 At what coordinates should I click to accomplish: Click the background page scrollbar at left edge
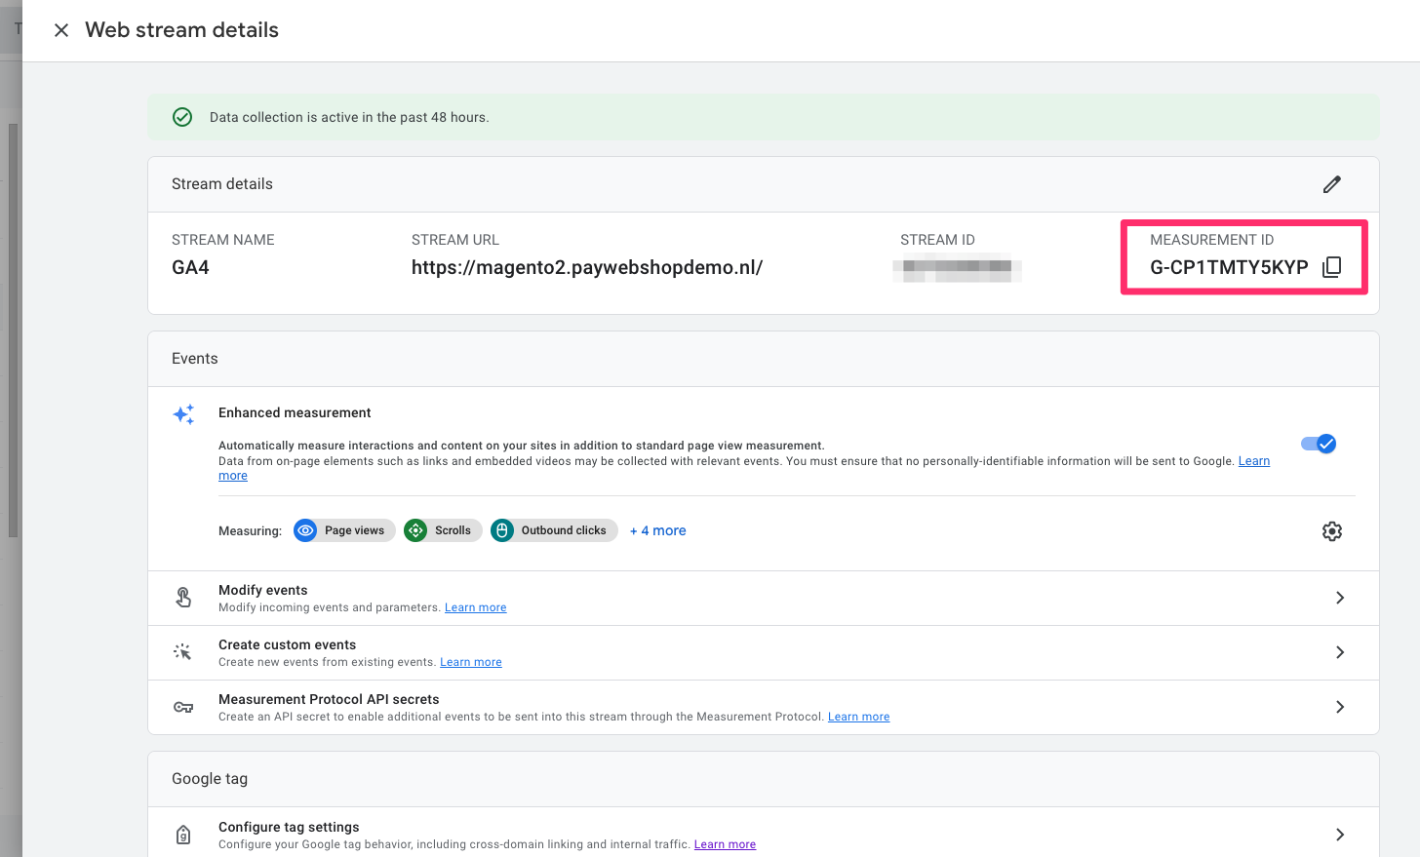(x=13, y=331)
